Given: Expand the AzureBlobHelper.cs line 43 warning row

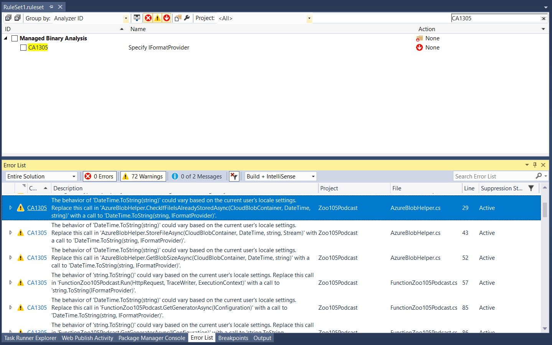Looking at the screenshot, I should pos(11,233).
